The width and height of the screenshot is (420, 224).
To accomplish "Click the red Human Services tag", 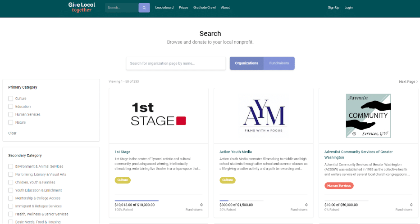I will [x=339, y=186].
